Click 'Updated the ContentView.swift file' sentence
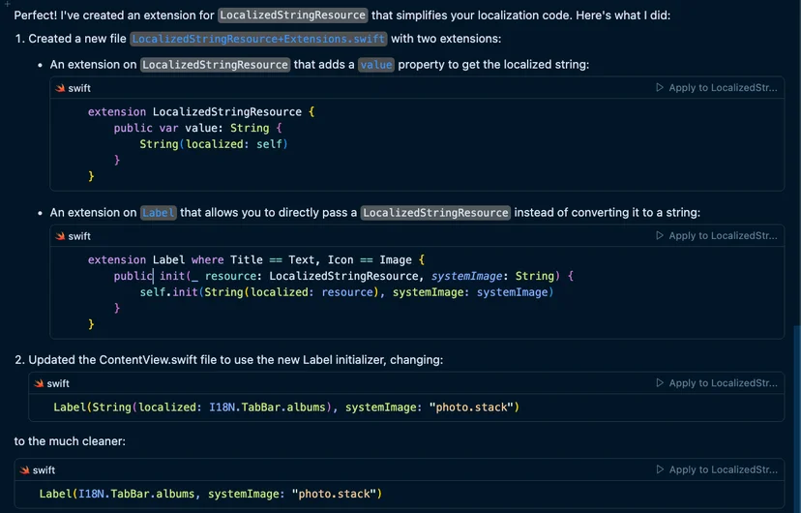This screenshot has width=801, height=513. click(x=236, y=360)
